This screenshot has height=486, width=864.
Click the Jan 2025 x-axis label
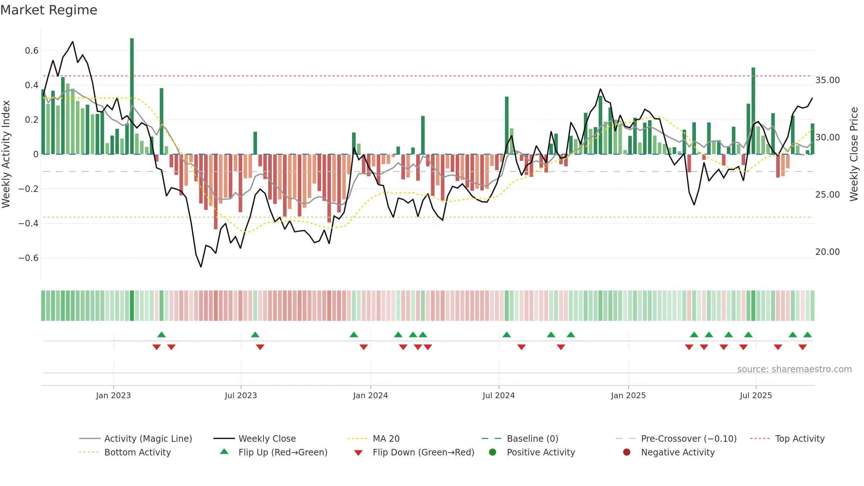click(x=628, y=395)
